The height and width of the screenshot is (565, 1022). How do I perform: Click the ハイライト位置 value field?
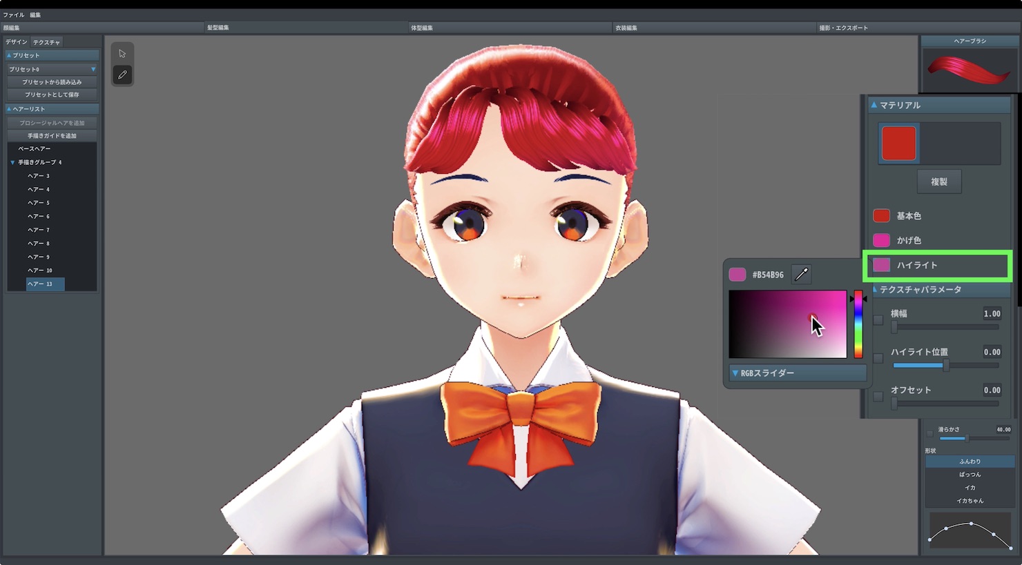click(992, 353)
